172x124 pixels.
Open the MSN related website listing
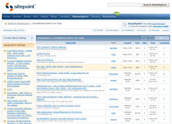pyautogui.click(x=63, y=73)
